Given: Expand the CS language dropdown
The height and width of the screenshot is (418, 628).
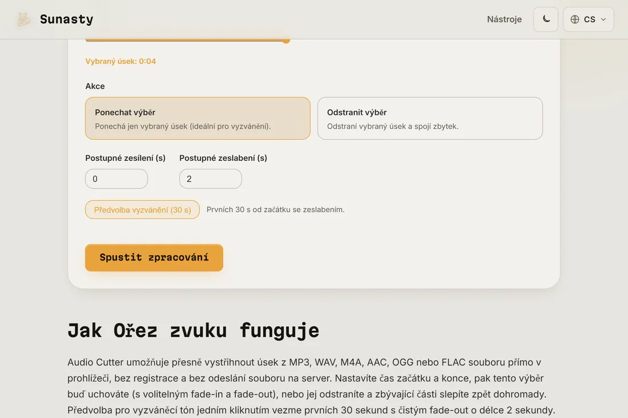Looking at the screenshot, I should click(589, 19).
